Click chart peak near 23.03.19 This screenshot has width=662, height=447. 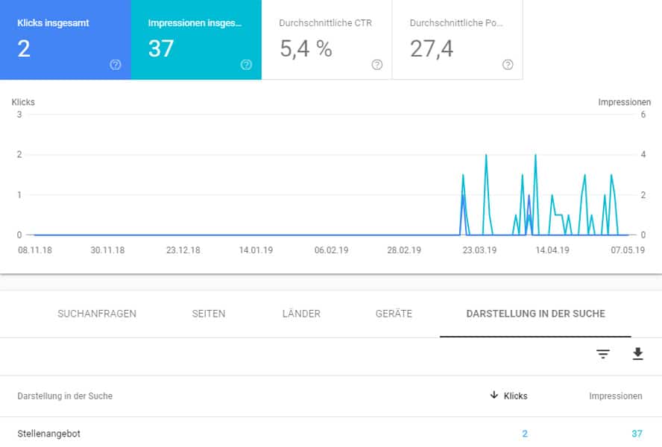pyautogui.click(x=486, y=155)
